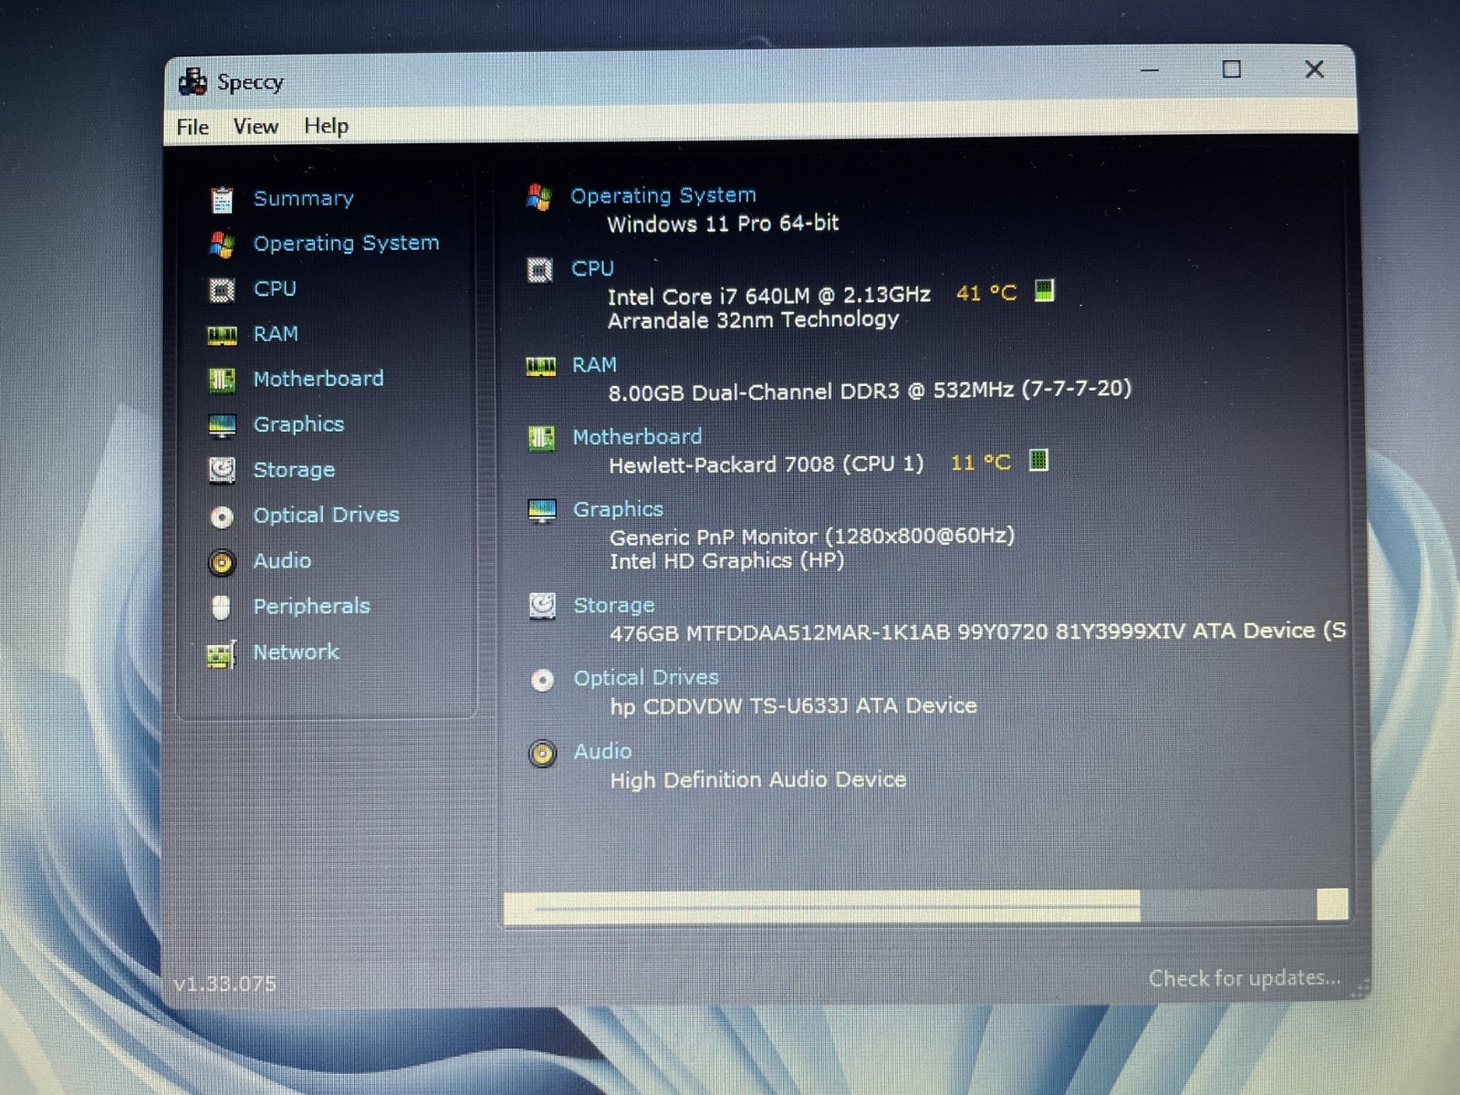Click 'Arrandale 32nm Technology' text
The image size is (1460, 1095).
pyautogui.click(x=754, y=319)
